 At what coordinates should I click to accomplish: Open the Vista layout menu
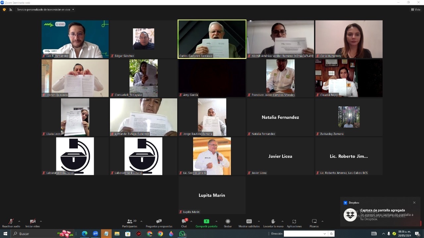[x=415, y=10]
